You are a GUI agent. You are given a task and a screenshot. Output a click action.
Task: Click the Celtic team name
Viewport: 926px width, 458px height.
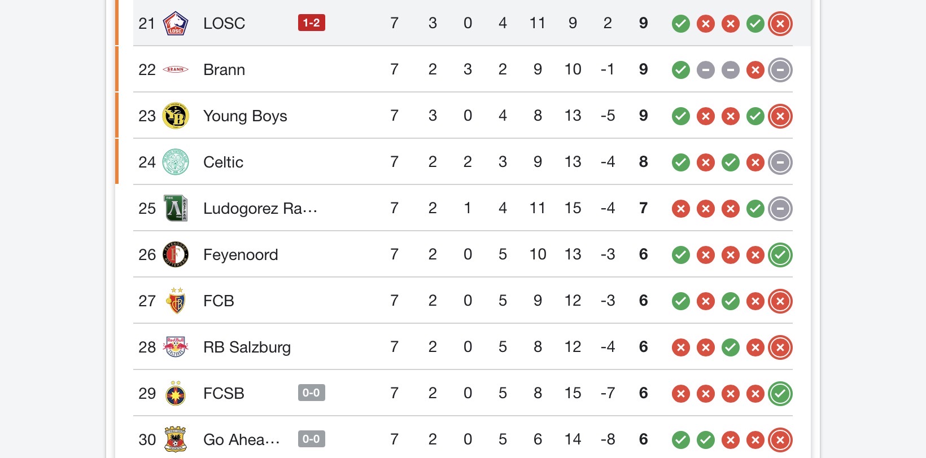click(x=223, y=162)
